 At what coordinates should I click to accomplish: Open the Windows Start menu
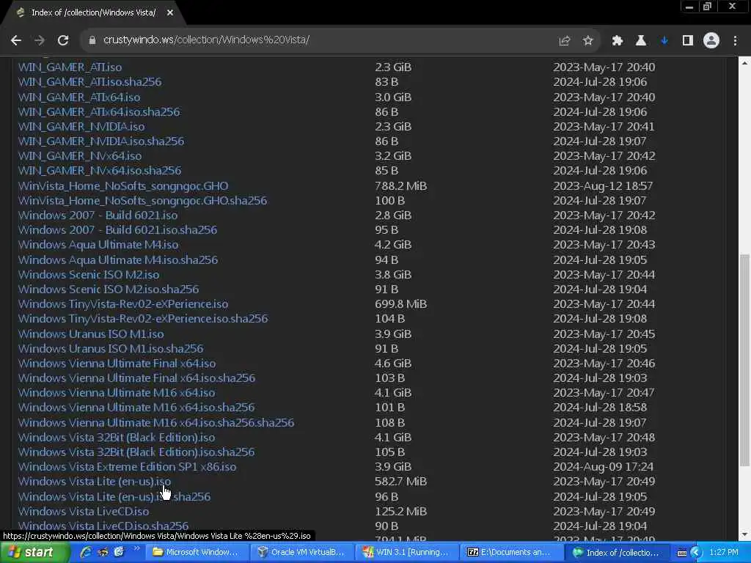[x=35, y=553]
